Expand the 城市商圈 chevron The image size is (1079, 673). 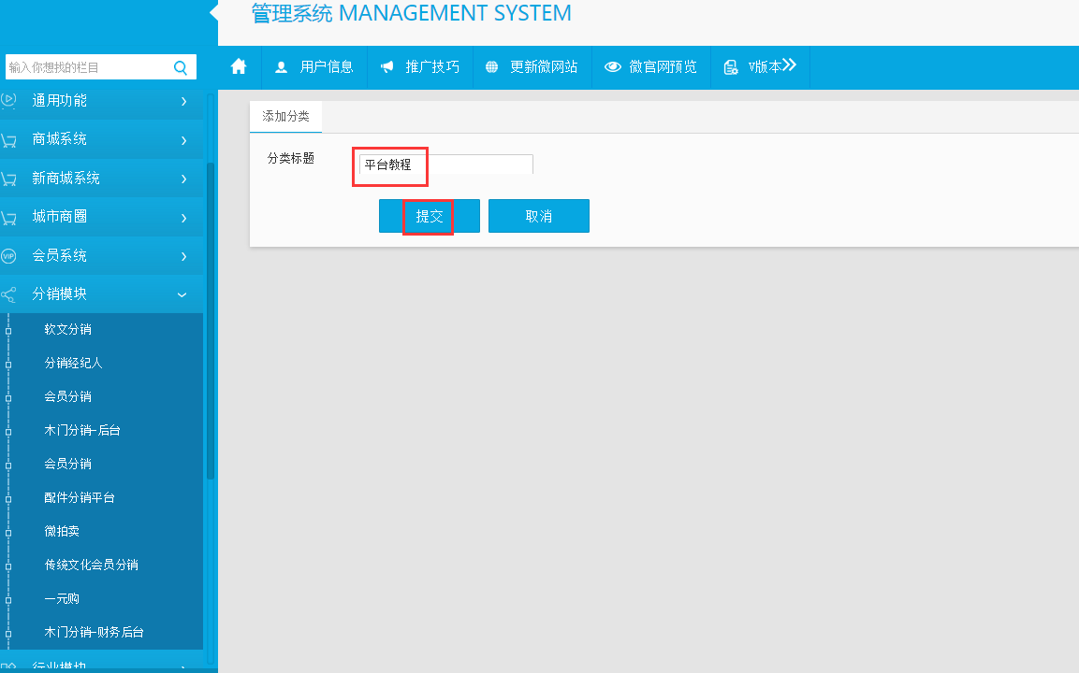coord(183,218)
